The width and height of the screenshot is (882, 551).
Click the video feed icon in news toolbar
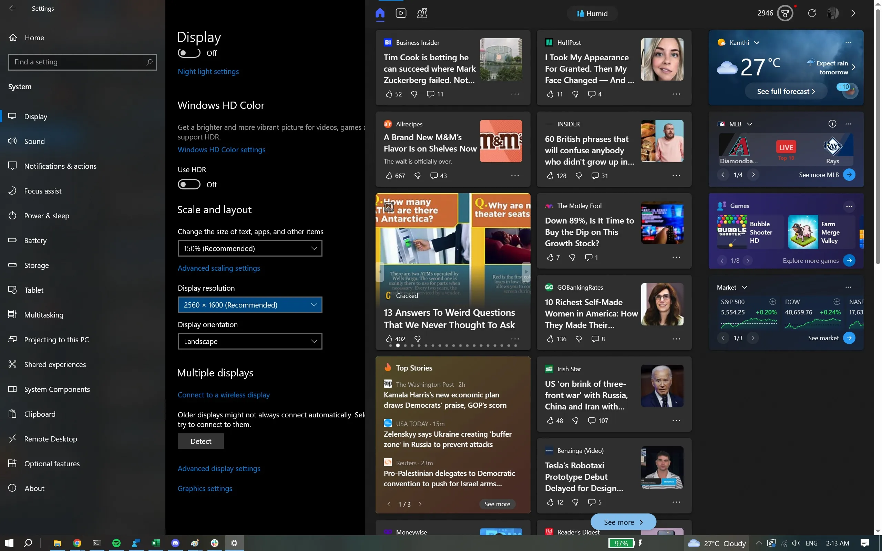point(401,13)
